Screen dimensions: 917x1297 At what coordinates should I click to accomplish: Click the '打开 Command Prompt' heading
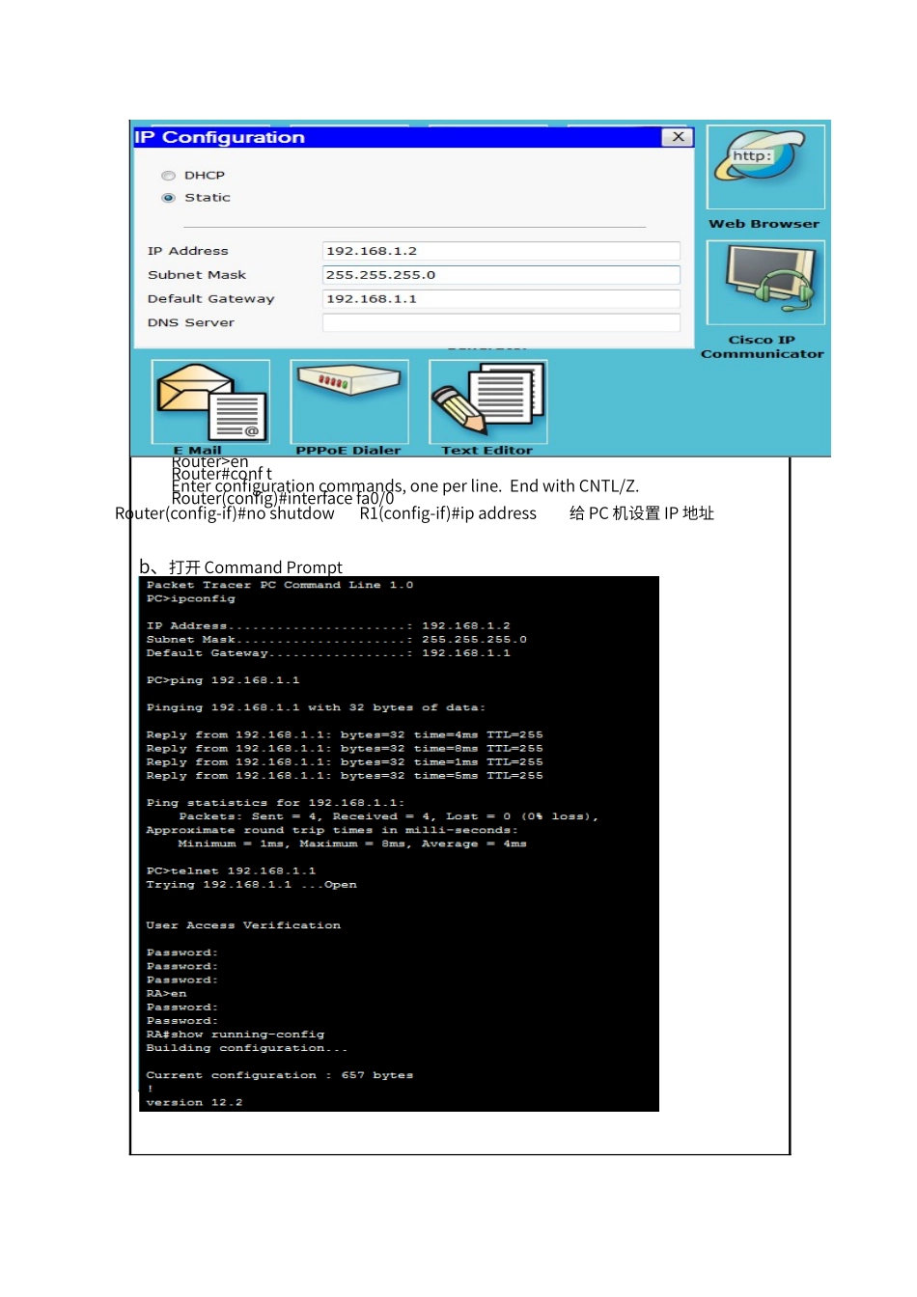pyautogui.click(x=256, y=567)
